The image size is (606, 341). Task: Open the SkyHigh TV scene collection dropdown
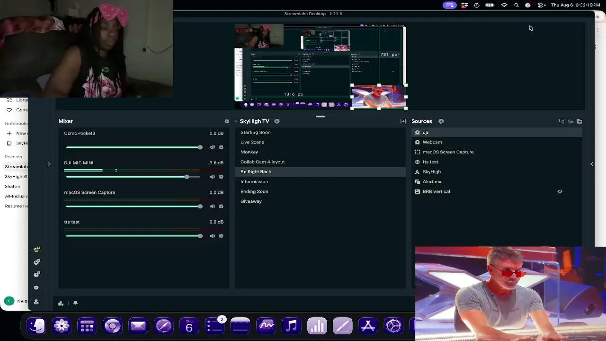pos(254,121)
